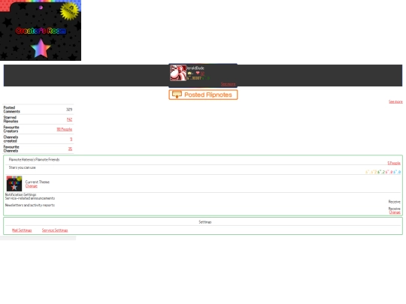Click Service-related announcements label

click(x=30, y=198)
